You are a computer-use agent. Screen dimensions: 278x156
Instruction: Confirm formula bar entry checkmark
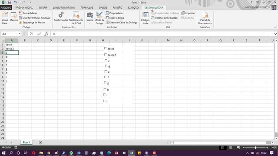click(x=39, y=34)
